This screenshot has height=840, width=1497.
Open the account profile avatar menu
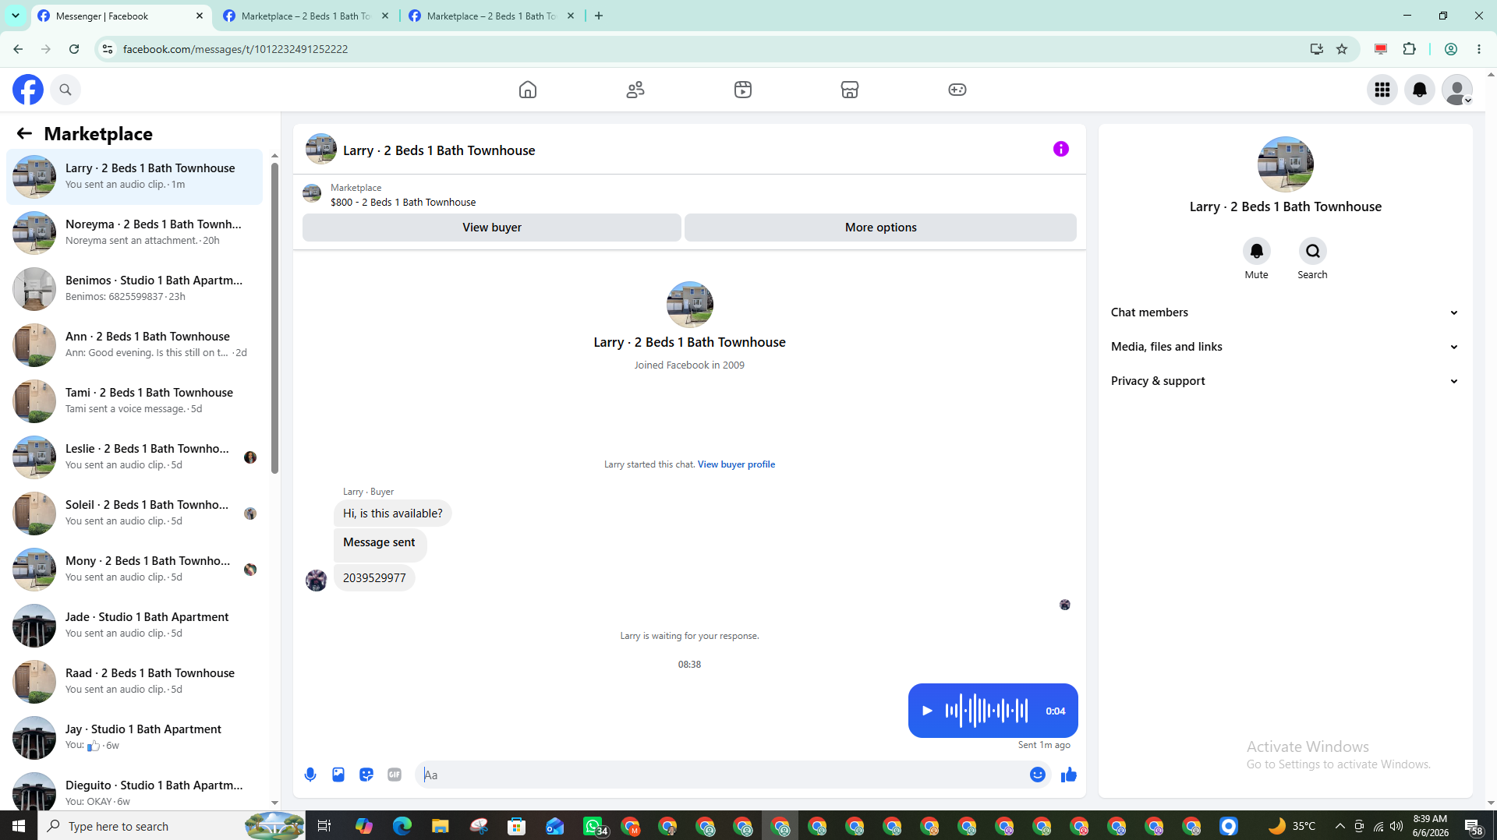pos(1457,90)
